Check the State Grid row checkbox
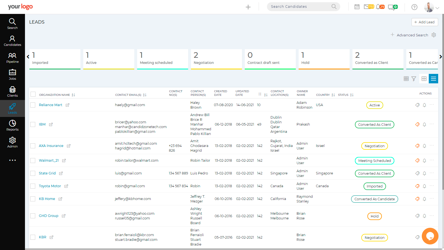The width and height of the screenshot is (444, 250). pos(33,173)
